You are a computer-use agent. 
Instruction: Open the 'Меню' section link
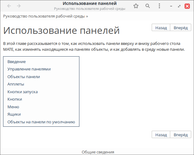13,107
